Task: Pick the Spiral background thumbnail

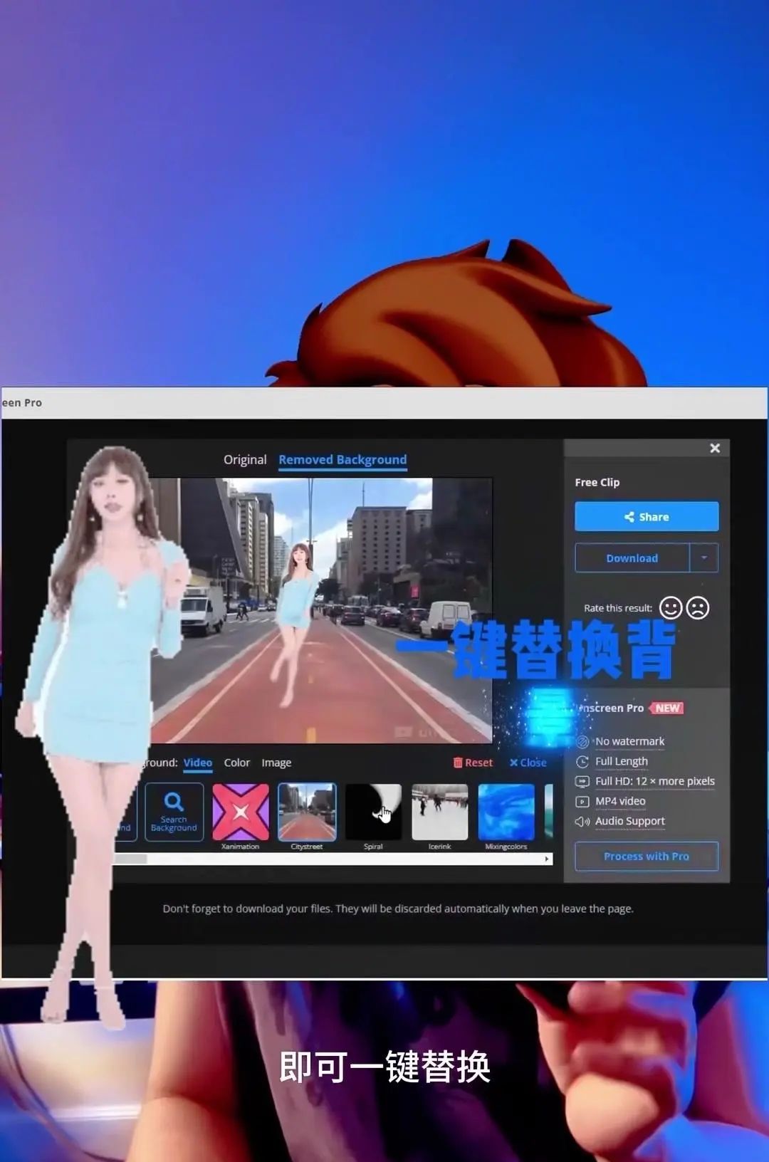Action: click(x=373, y=812)
